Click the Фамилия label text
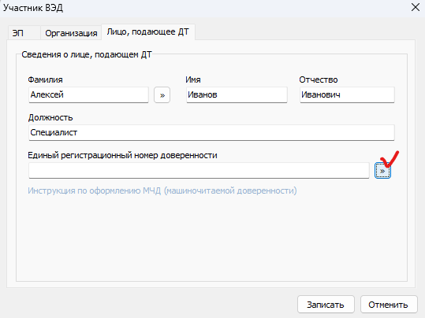425x318 pixels. point(45,79)
